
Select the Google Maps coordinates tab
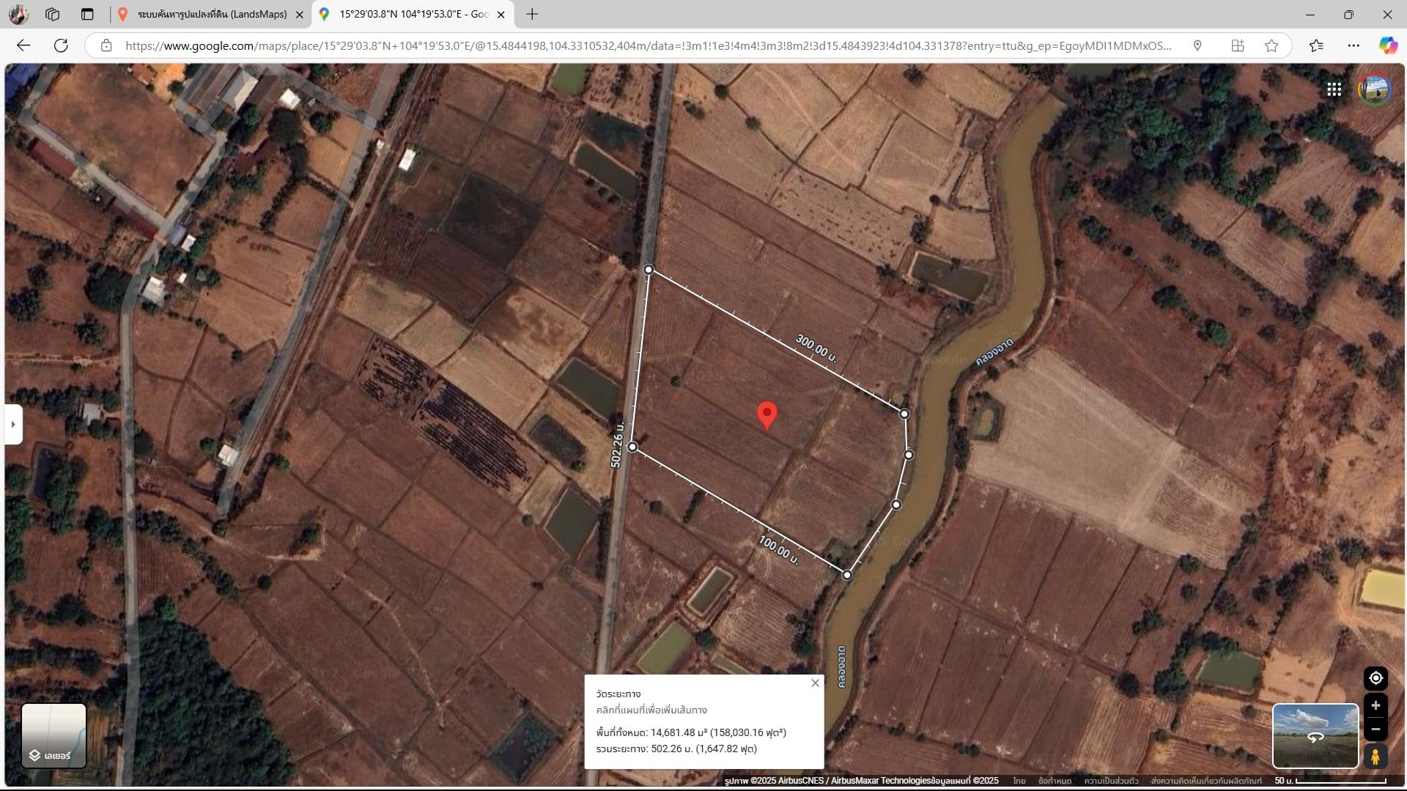pyautogui.click(x=414, y=14)
